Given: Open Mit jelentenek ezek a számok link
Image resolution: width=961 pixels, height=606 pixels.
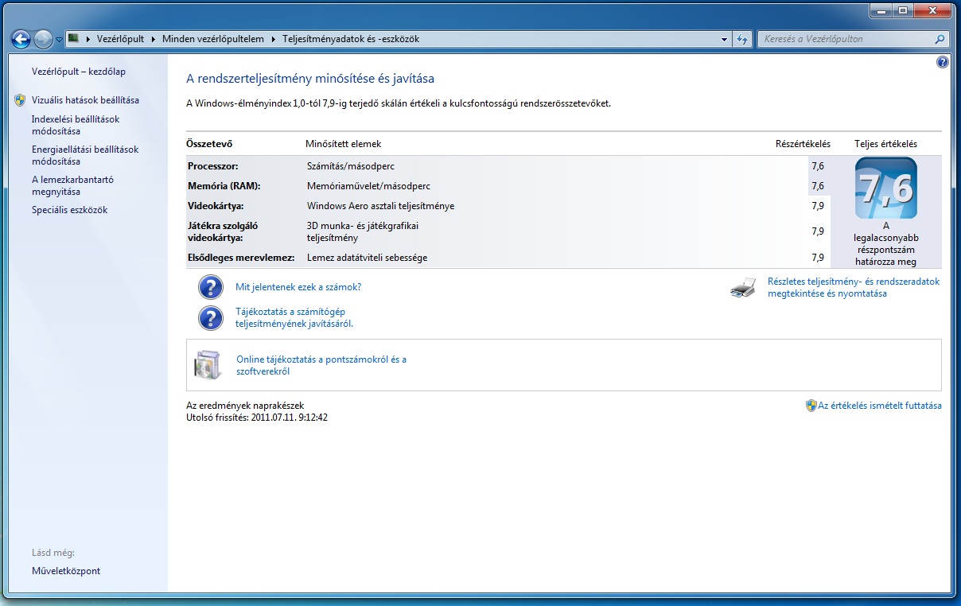Looking at the screenshot, I should 298,287.
